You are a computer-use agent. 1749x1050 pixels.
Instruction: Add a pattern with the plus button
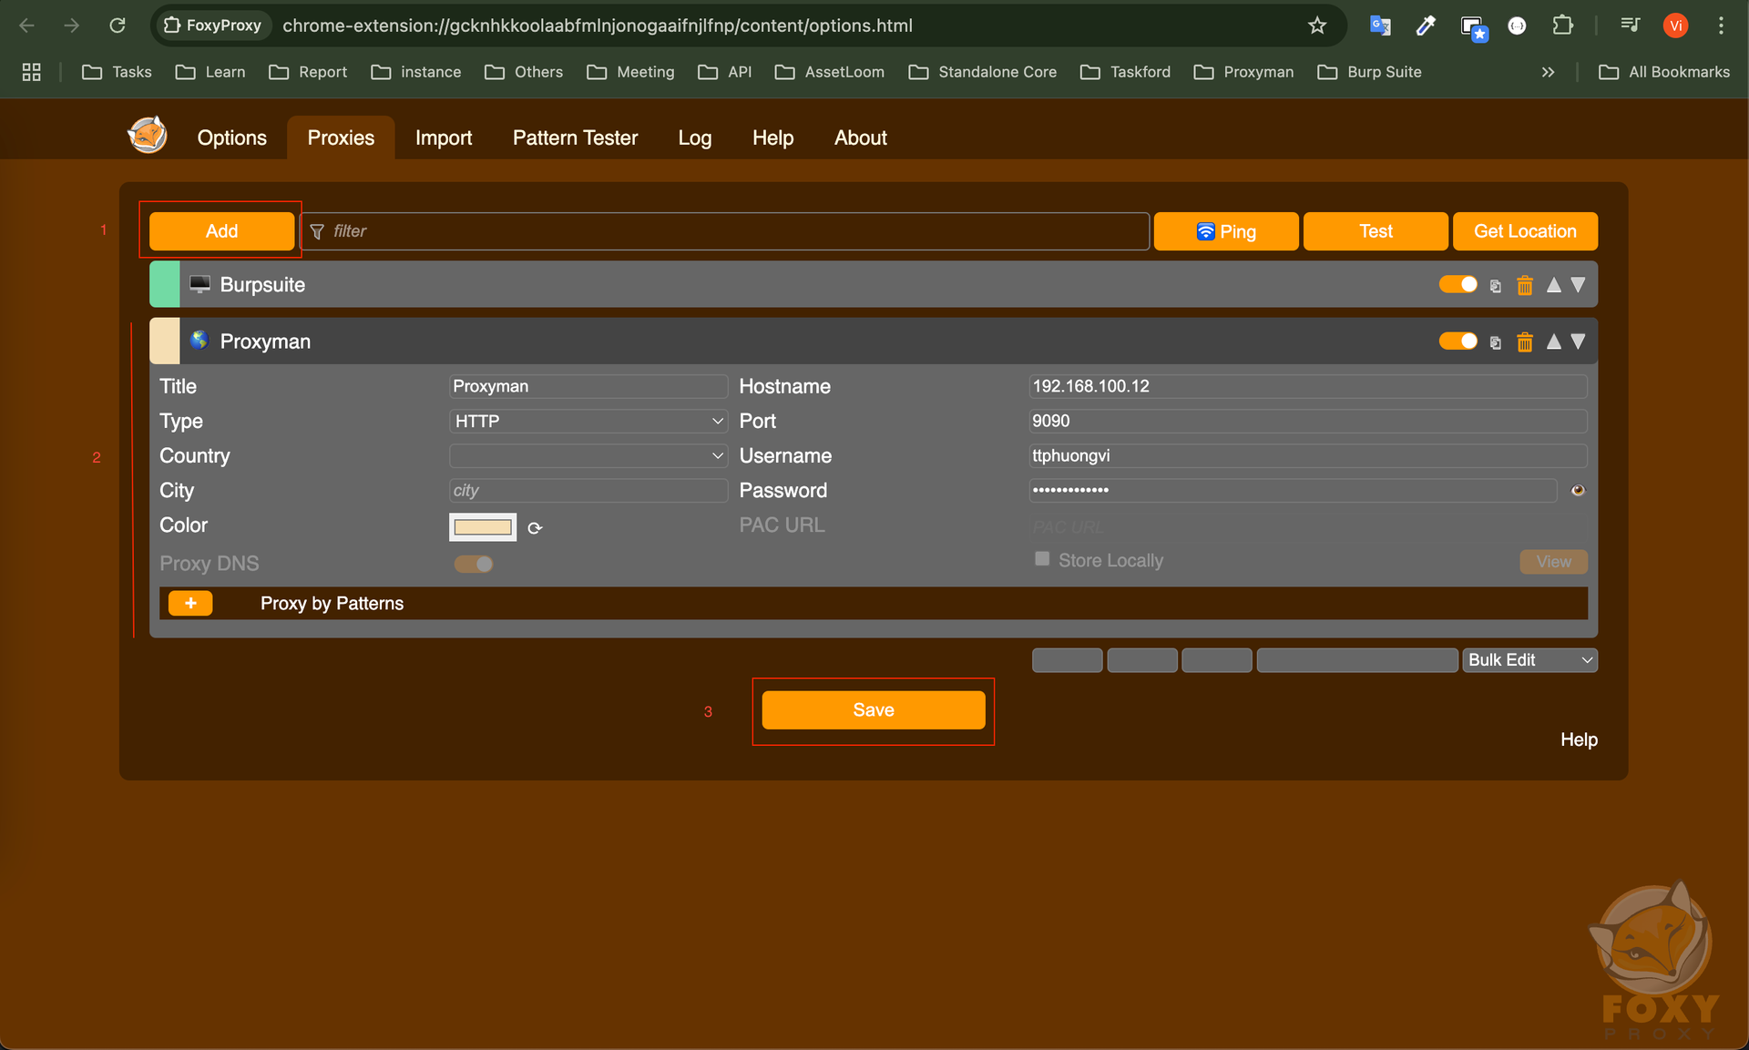pos(190,603)
